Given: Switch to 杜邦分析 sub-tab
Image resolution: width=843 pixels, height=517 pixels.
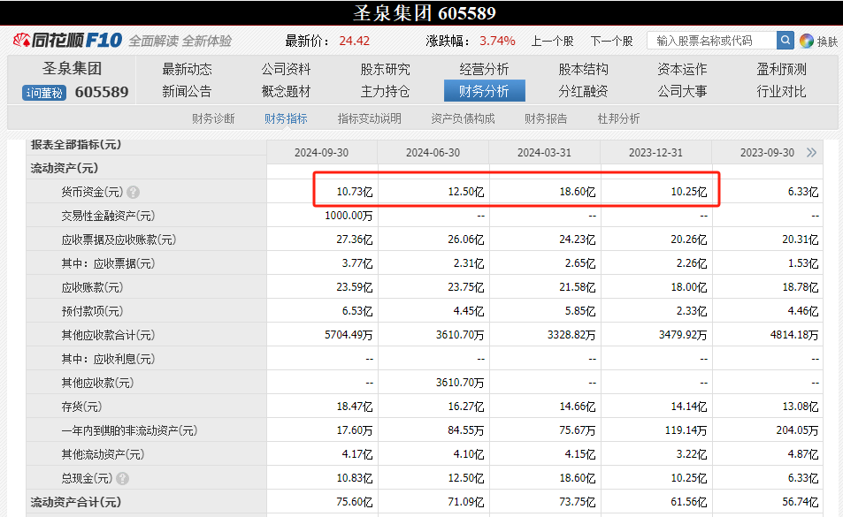Looking at the screenshot, I should 618,118.
